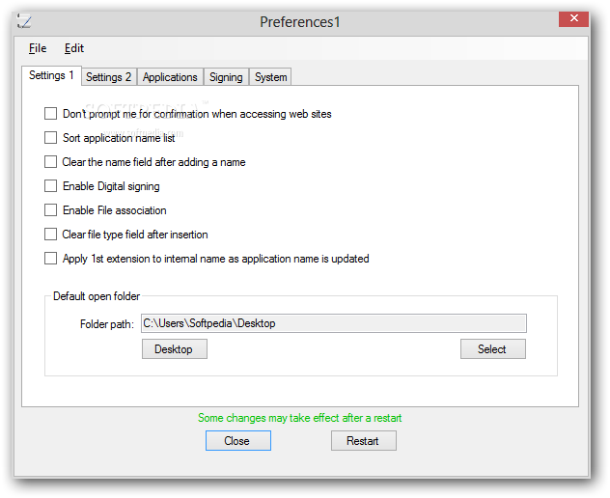Click the app icon in the title bar

24,21
